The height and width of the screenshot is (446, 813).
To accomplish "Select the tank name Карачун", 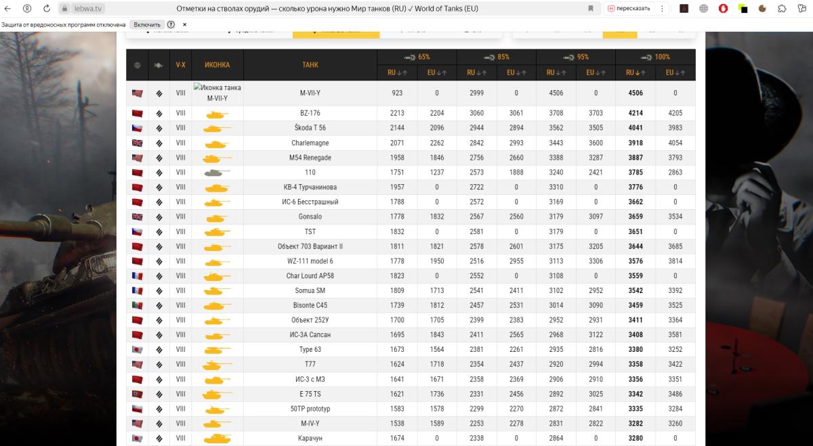I will (310, 439).
